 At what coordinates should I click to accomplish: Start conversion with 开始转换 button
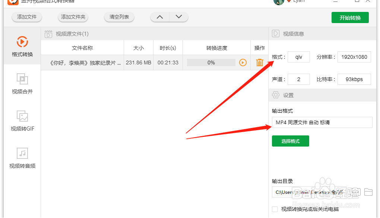coord(350,17)
